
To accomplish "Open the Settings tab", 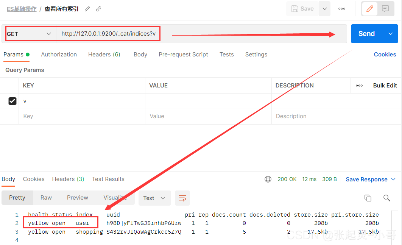I will coord(256,55).
